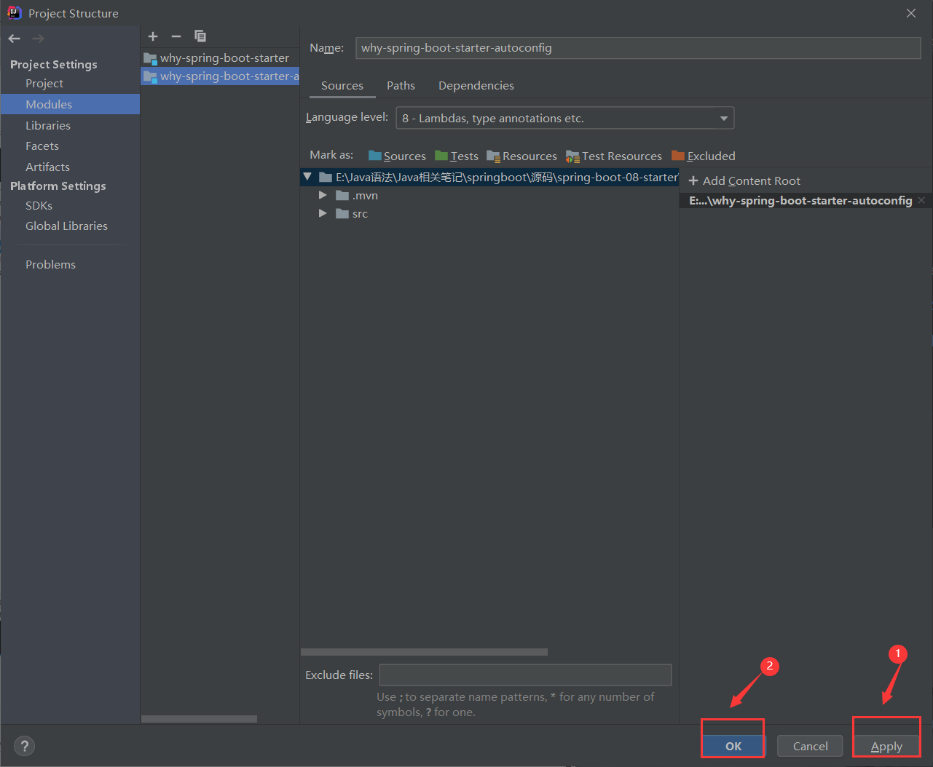
Task: Remove selected module with minus icon
Action: pos(176,36)
